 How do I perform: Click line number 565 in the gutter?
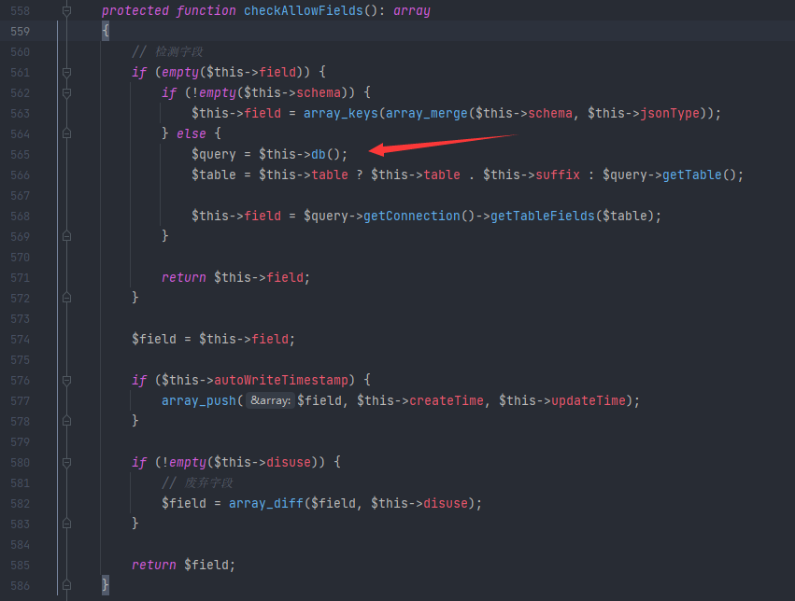tap(20, 154)
